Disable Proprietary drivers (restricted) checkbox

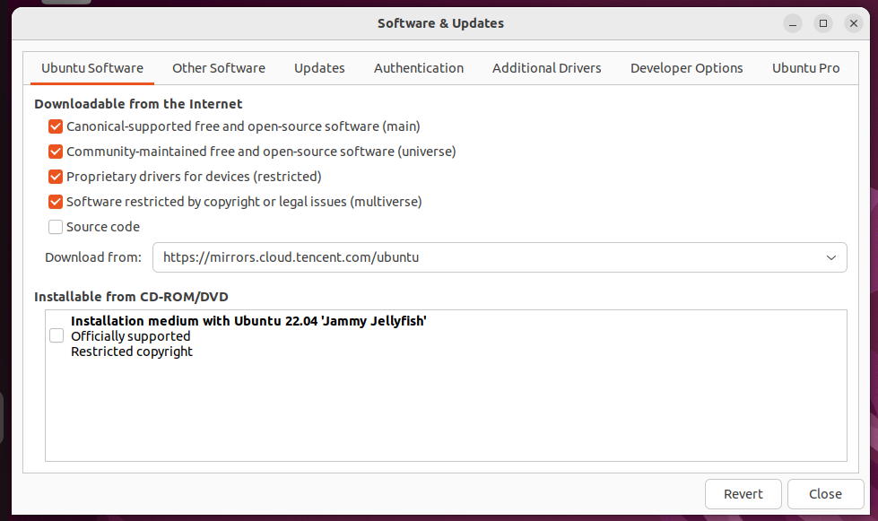(x=56, y=177)
